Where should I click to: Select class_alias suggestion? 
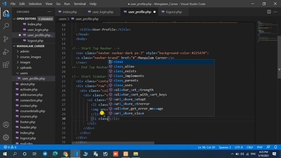coord(161,66)
